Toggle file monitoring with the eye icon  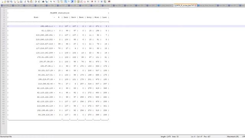88,2
